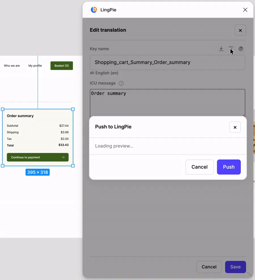This screenshot has height=280, width=255.
Task: Save the translation edits
Action: tap(235, 267)
